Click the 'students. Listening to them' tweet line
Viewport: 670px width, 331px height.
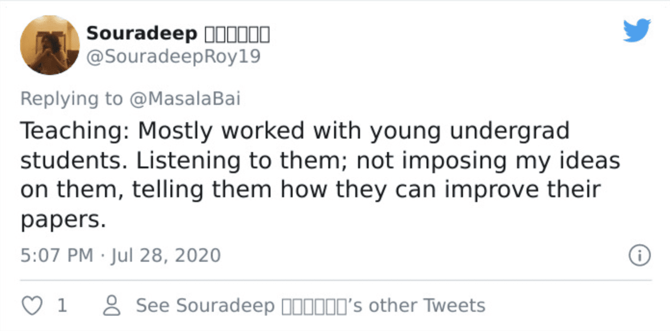click(x=320, y=161)
